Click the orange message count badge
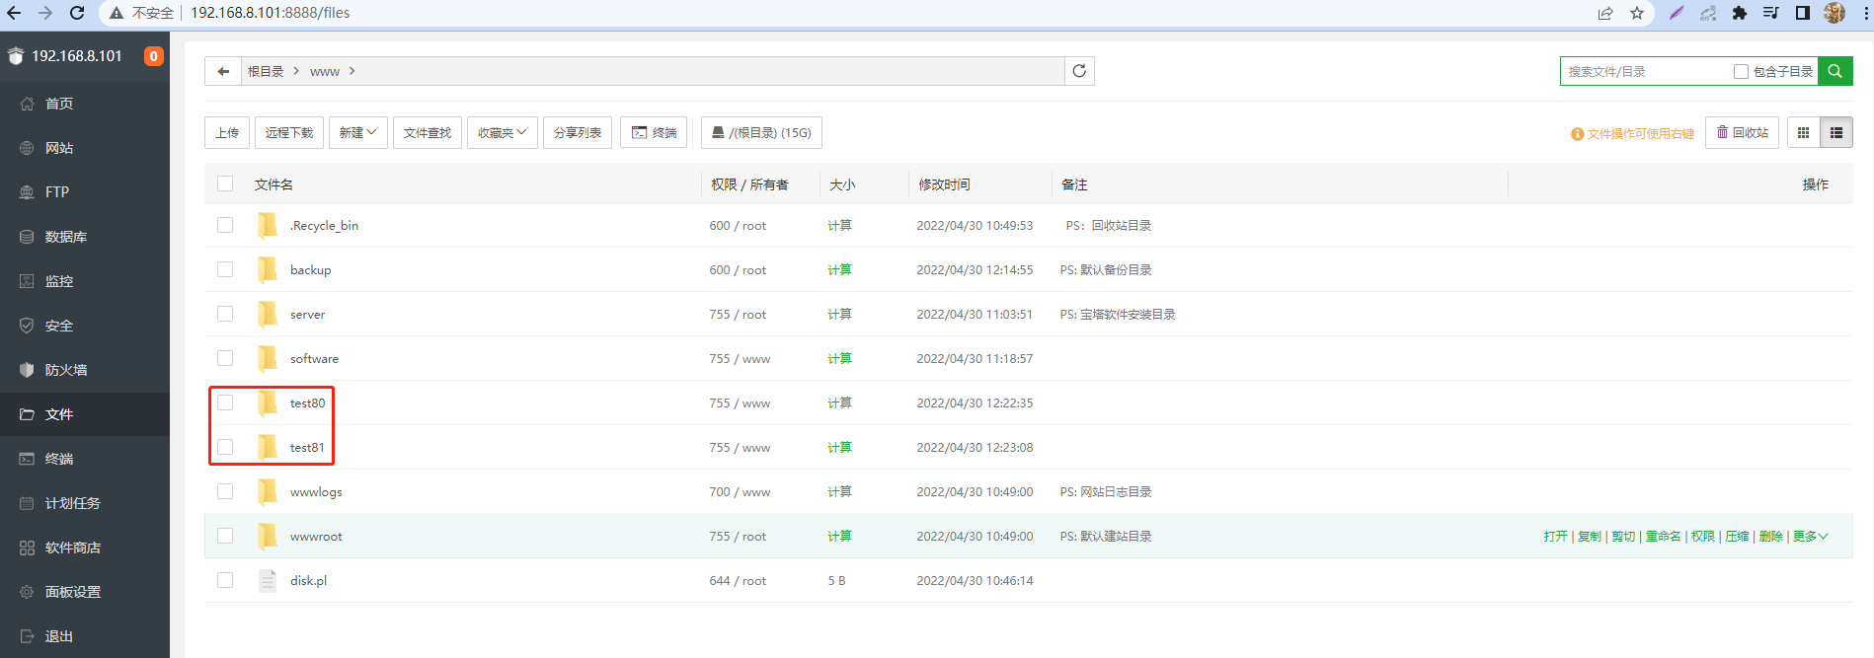1874x658 pixels. point(154,56)
